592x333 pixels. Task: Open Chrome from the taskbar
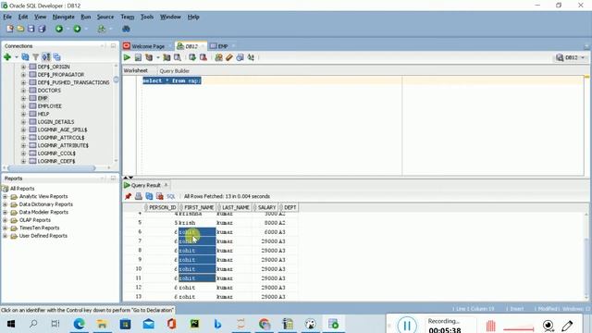265,324
